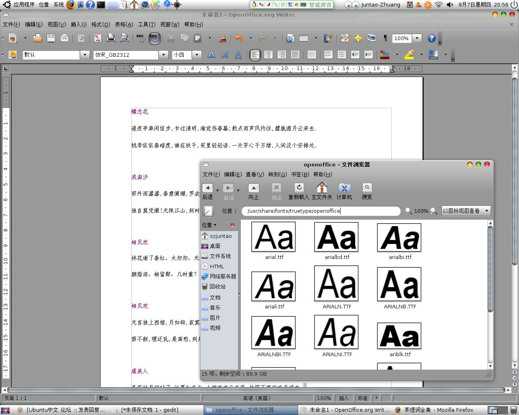This screenshot has height=415, width=519.
Task: Apply yellow highlighting color
Action: [x=410, y=55]
